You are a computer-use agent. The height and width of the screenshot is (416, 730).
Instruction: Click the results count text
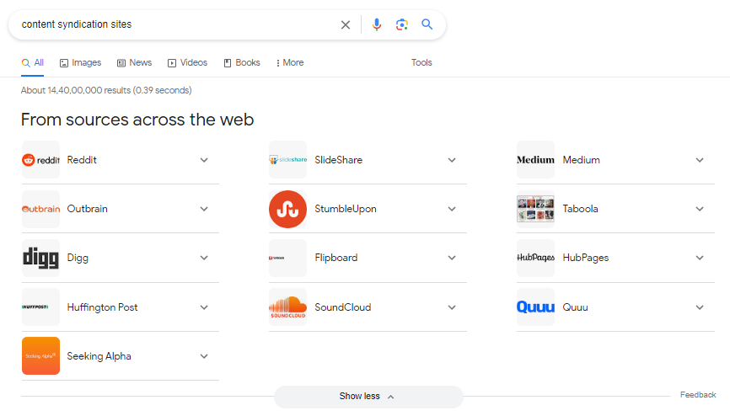(106, 90)
